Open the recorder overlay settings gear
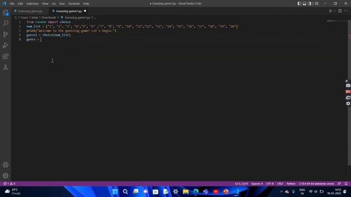This screenshot has width=351, height=197. [348, 103]
